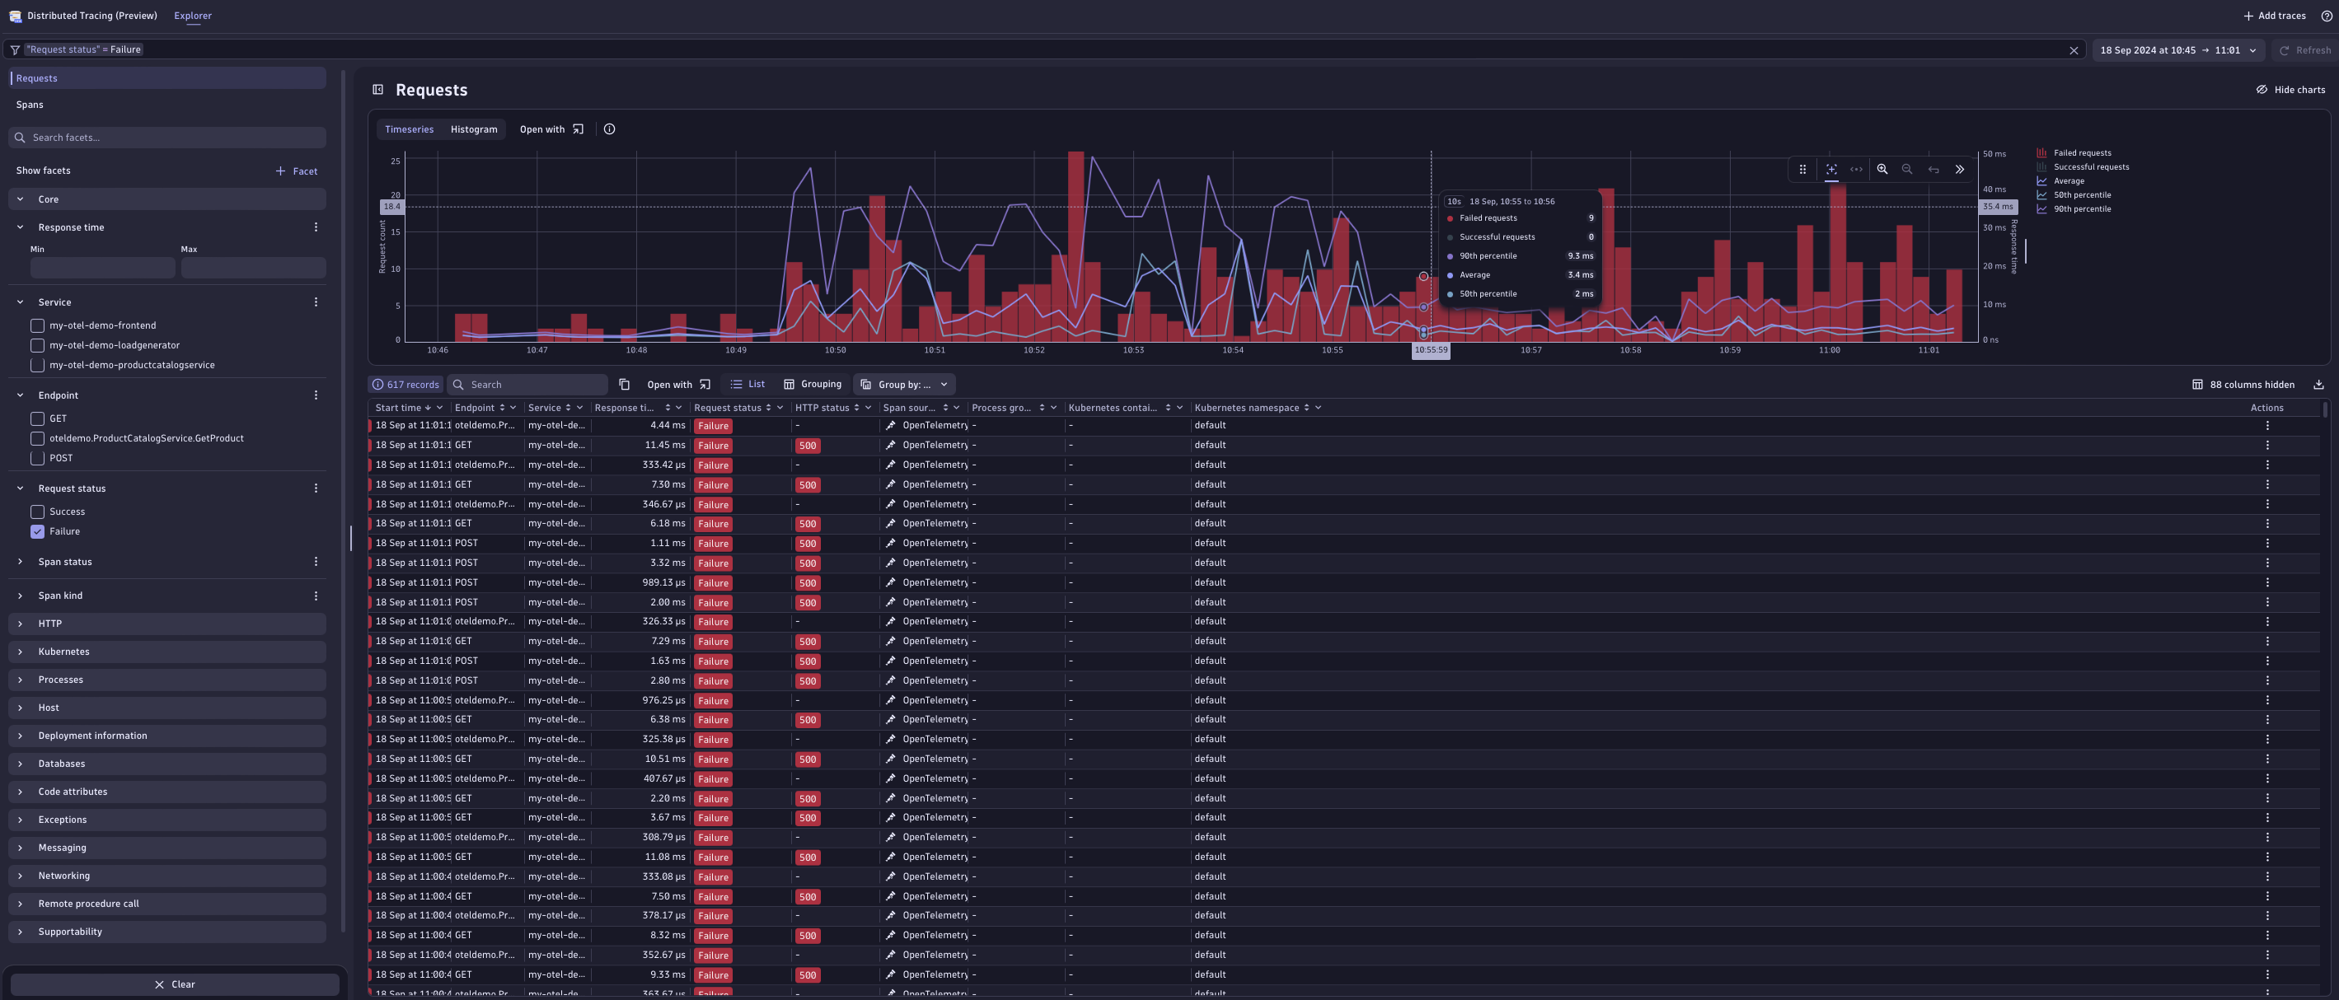This screenshot has width=2339, height=1000.
Task: Click the copy icon next to the records search box
Action: point(624,384)
